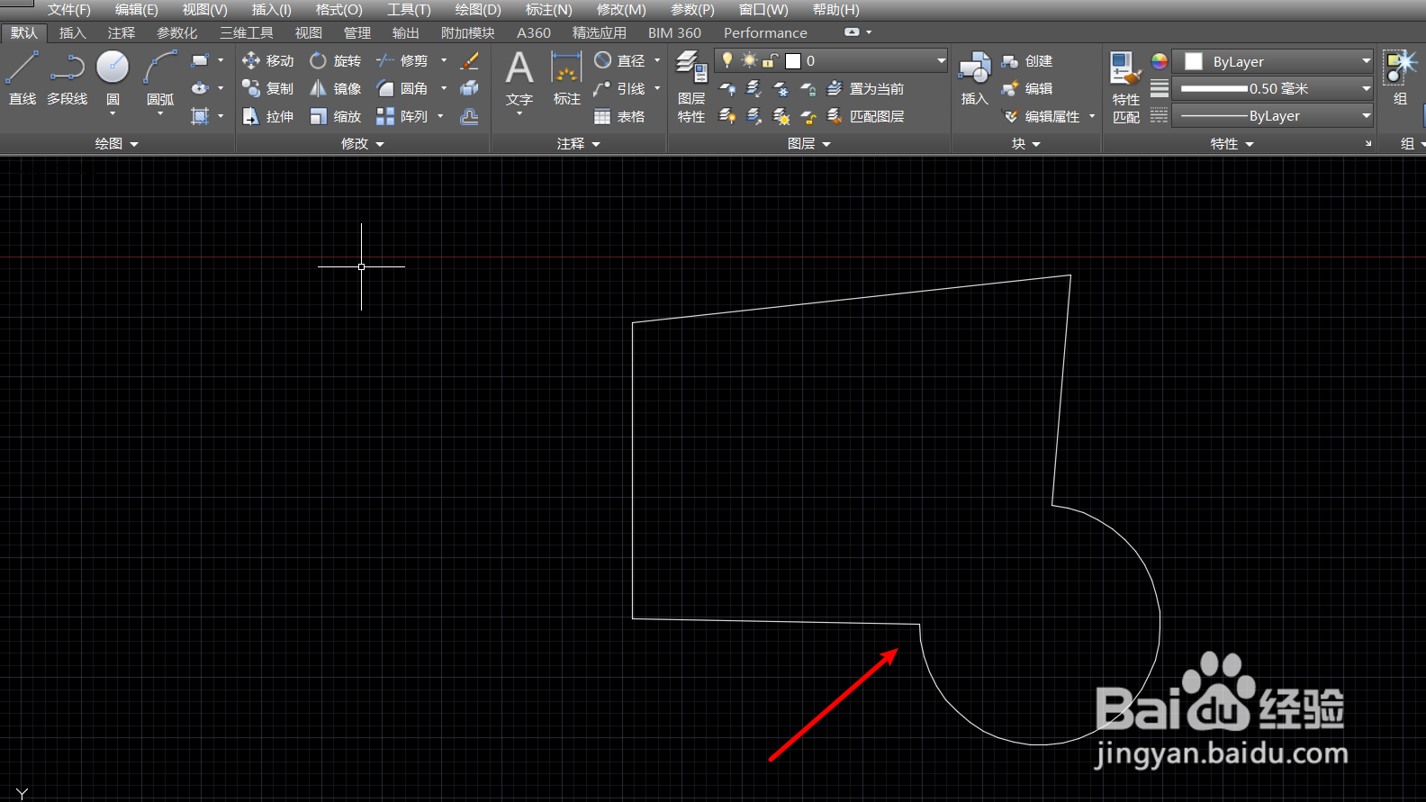
Task: Click the Erase tool icon in 修改 panel
Action: point(469,60)
